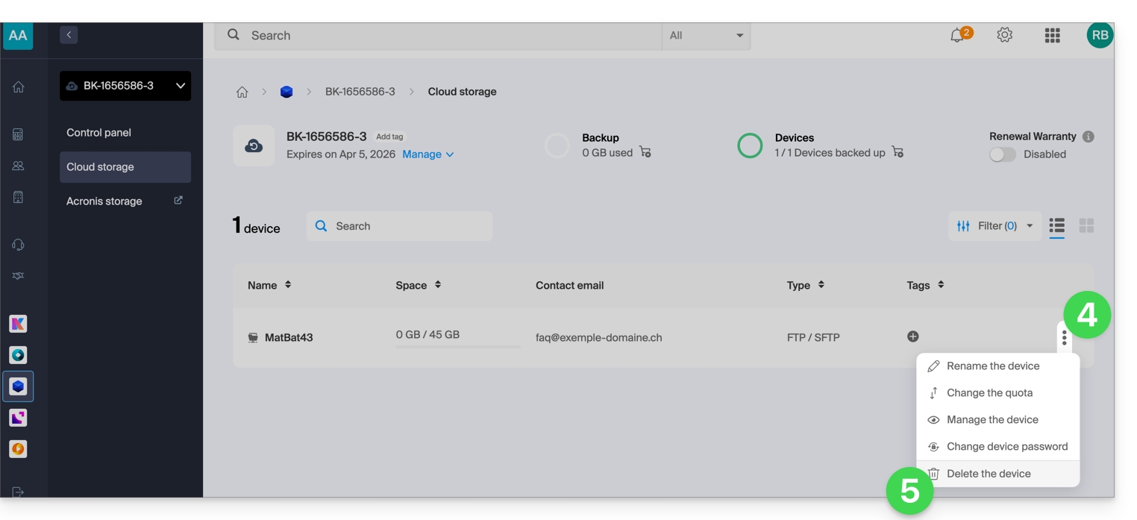Add a tag with plus icon
1137x520 pixels.
tap(912, 336)
